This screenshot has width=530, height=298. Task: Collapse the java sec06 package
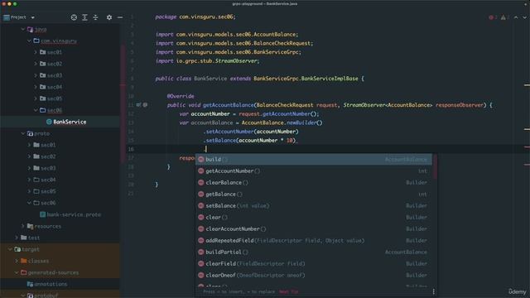click(36, 110)
